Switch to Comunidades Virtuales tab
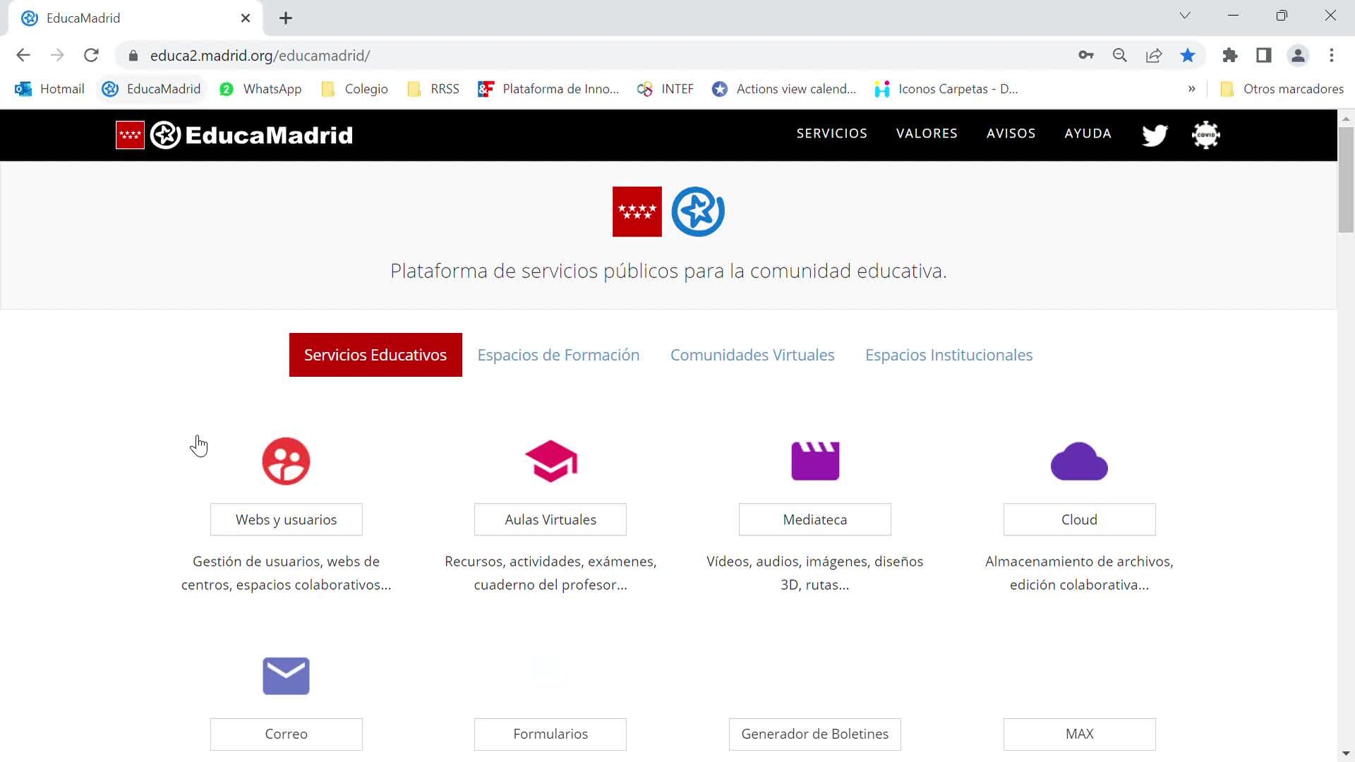The width and height of the screenshot is (1355, 762). point(752,355)
